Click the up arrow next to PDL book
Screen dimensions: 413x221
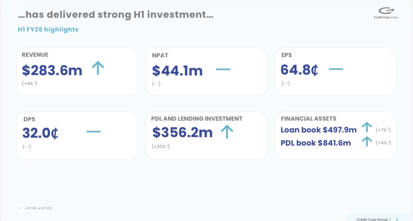[367, 142]
